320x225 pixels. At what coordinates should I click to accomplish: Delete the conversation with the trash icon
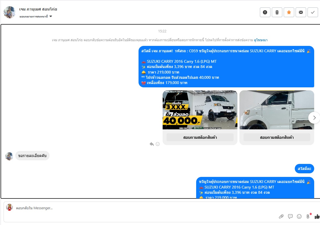coord(277,12)
